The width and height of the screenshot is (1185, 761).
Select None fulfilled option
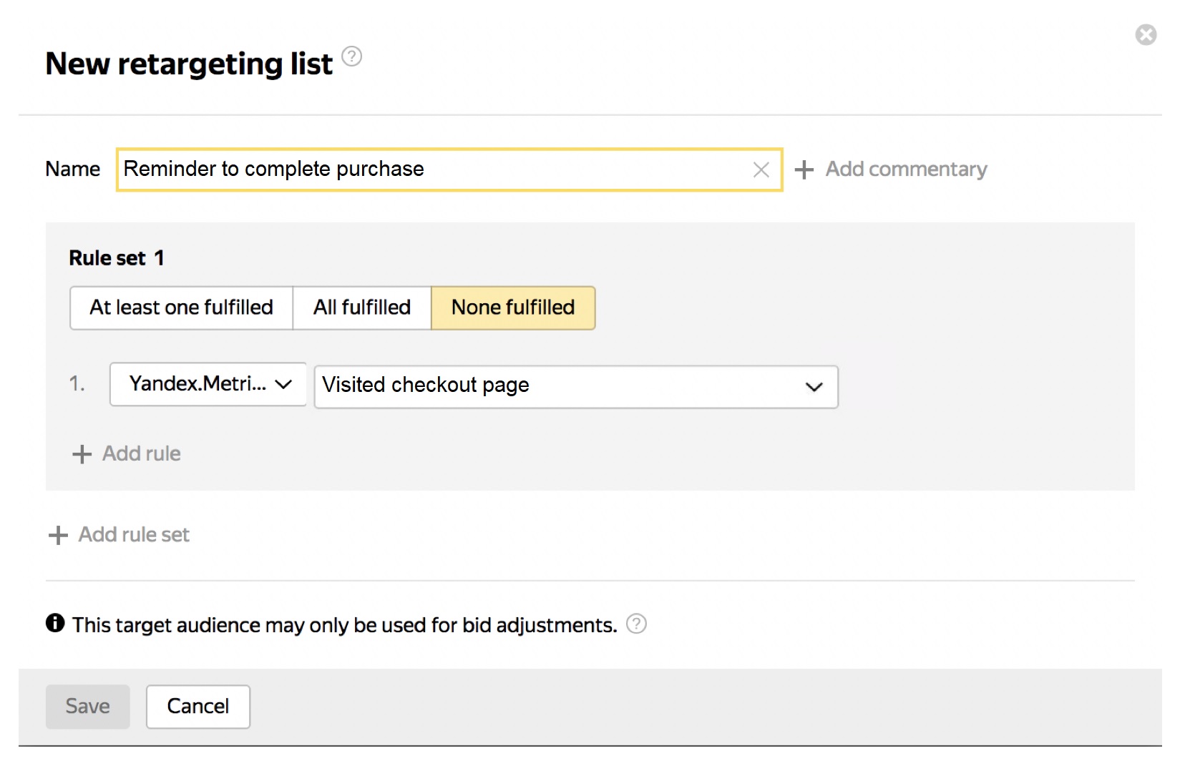coord(513,308)
